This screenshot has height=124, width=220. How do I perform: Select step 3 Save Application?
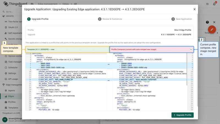(x=182, y=19)
